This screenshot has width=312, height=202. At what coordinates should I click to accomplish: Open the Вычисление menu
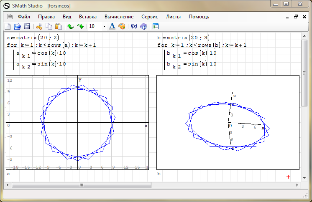click(118, 17)
